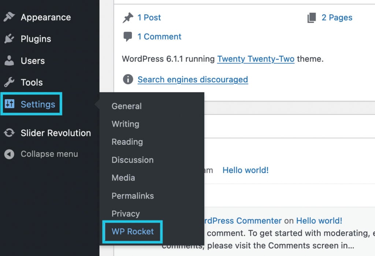Click the Tools wrench icon

tap(9, 82)
